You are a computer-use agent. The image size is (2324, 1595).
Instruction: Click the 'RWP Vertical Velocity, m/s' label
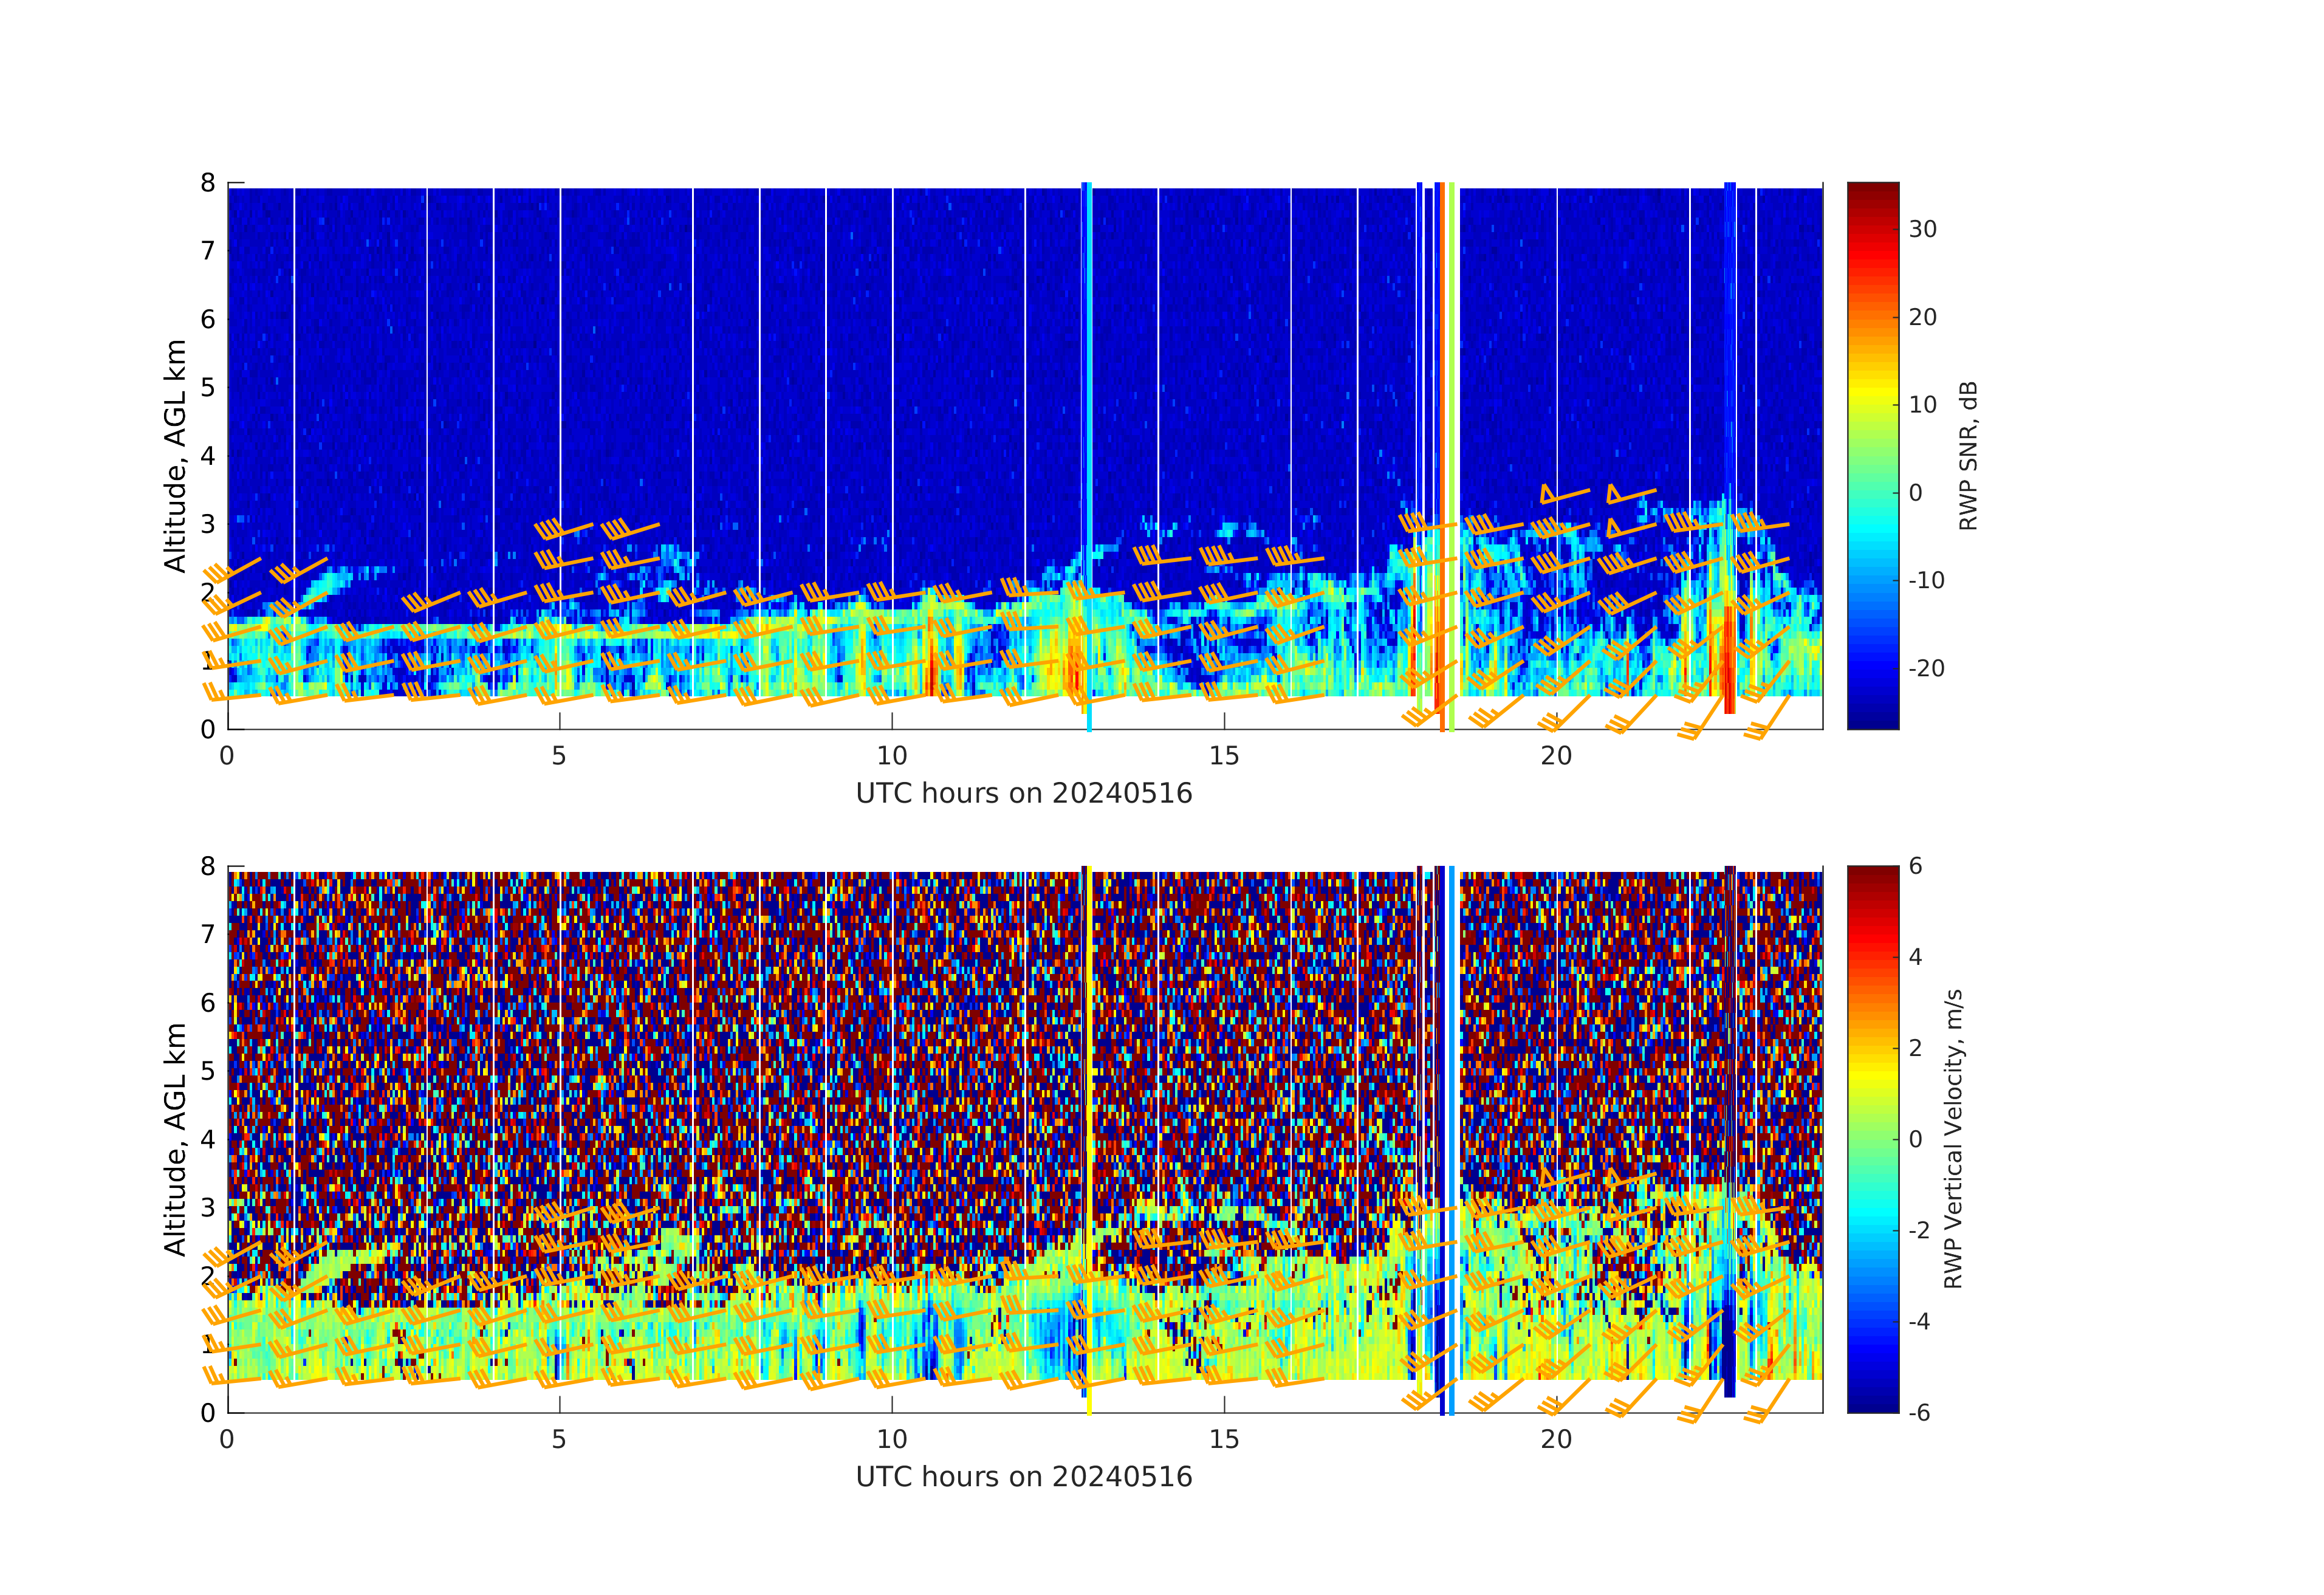pos(1953,1138)
